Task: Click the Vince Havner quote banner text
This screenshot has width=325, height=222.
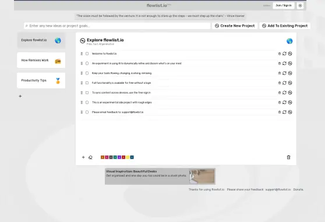Action: click(160, 16)
